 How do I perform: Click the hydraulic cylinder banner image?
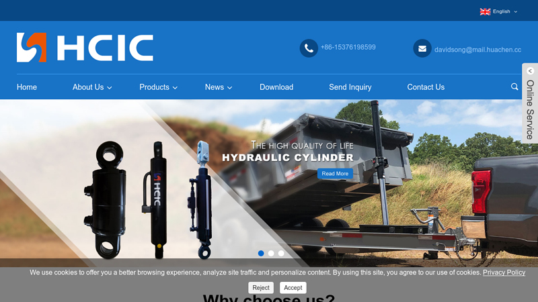[x=269, y=183]
